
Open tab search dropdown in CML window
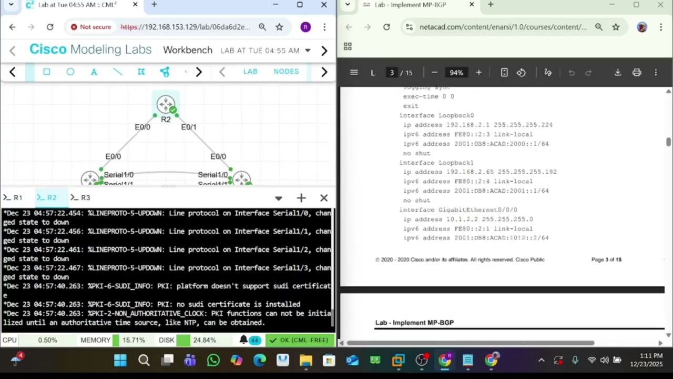(x=11, y=5)
